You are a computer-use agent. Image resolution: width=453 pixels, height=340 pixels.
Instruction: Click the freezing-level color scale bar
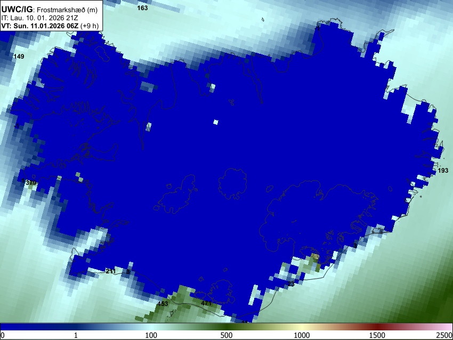226,327
